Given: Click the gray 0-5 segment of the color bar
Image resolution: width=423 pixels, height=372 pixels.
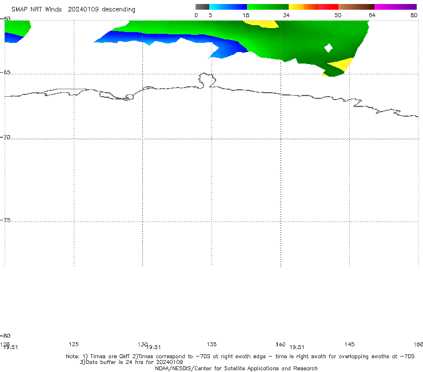Looking at the screenshot, I should 202,7.
